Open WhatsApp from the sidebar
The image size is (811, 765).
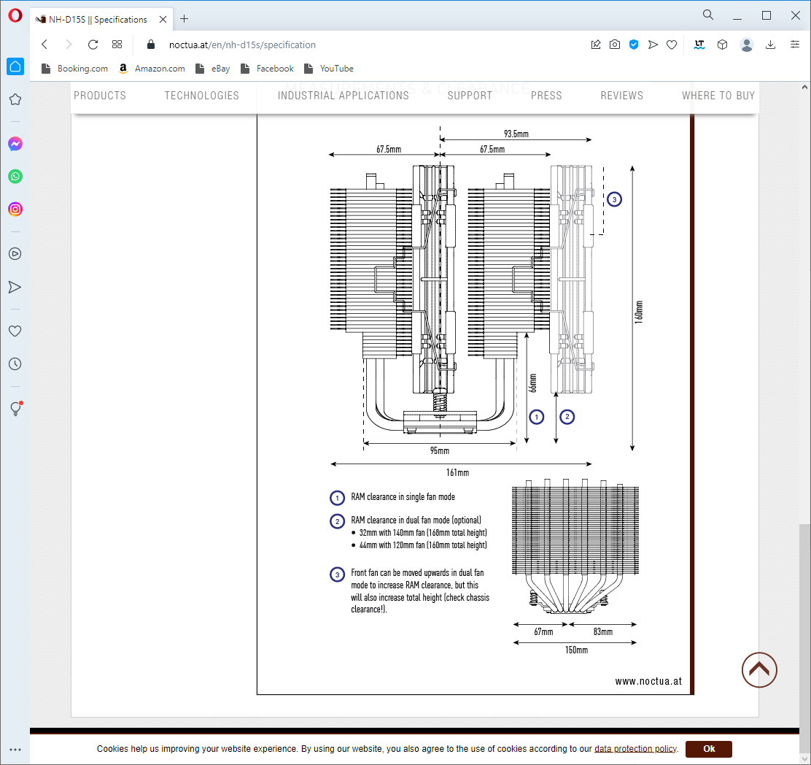pos(15,177)
